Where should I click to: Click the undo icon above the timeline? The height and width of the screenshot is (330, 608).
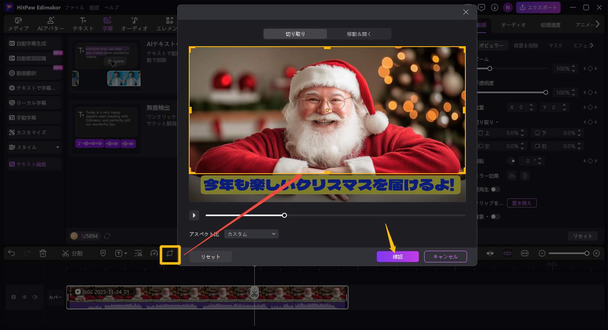pyautogui.click(x=11, y=253)
